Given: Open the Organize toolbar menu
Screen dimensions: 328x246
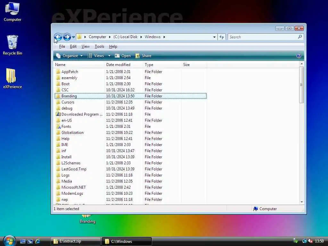Looking at the screenshot, I should 70,56.
